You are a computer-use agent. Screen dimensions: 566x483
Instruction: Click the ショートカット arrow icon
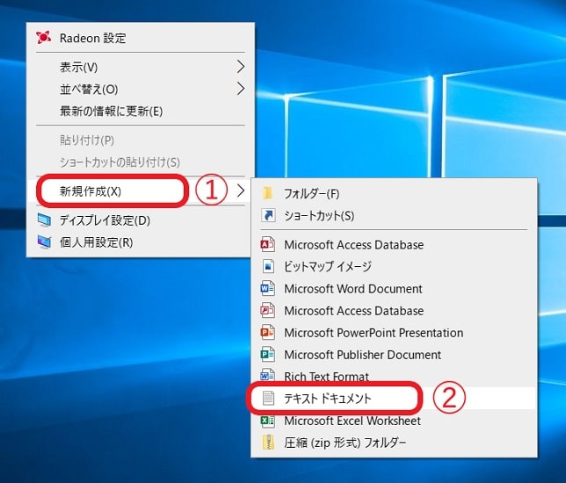[268, 215]
